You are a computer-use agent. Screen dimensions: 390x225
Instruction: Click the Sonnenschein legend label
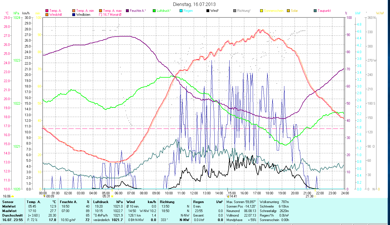tap(273, 11)
